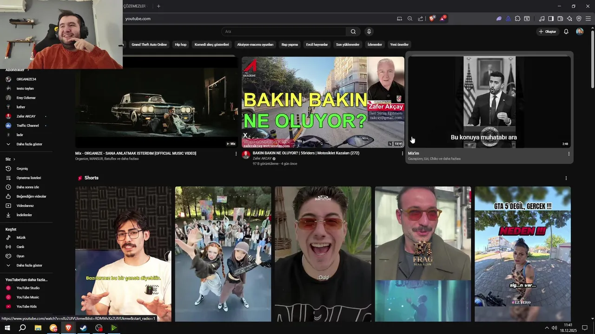Click the Brave VPN shield icon

tap(579, 19)
